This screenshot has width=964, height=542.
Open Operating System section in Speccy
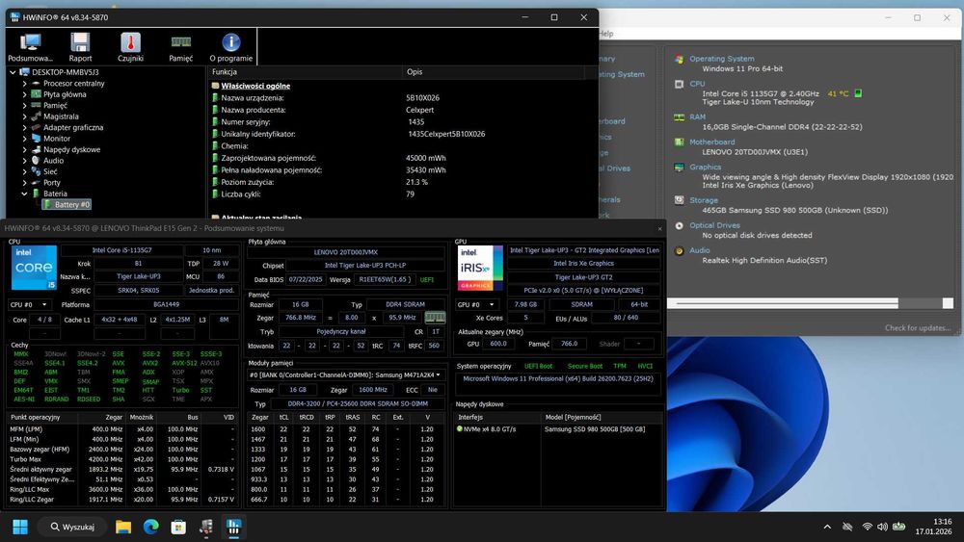tap(721, 59)
